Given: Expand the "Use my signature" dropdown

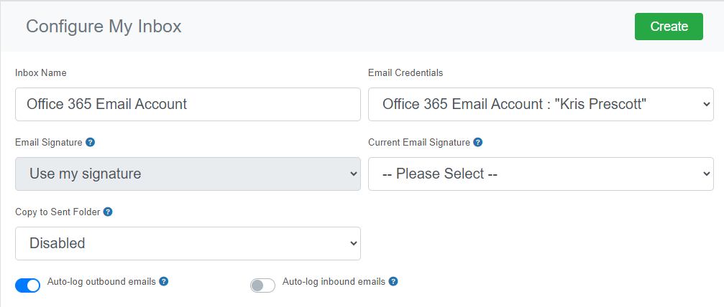Looking at the screenshot, I should pyautogui.click(x=188, y=174).
